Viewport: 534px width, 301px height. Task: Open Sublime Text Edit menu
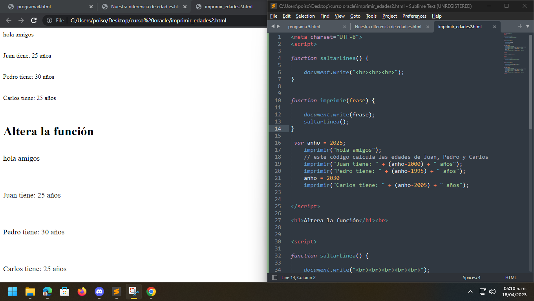point(287,16)
